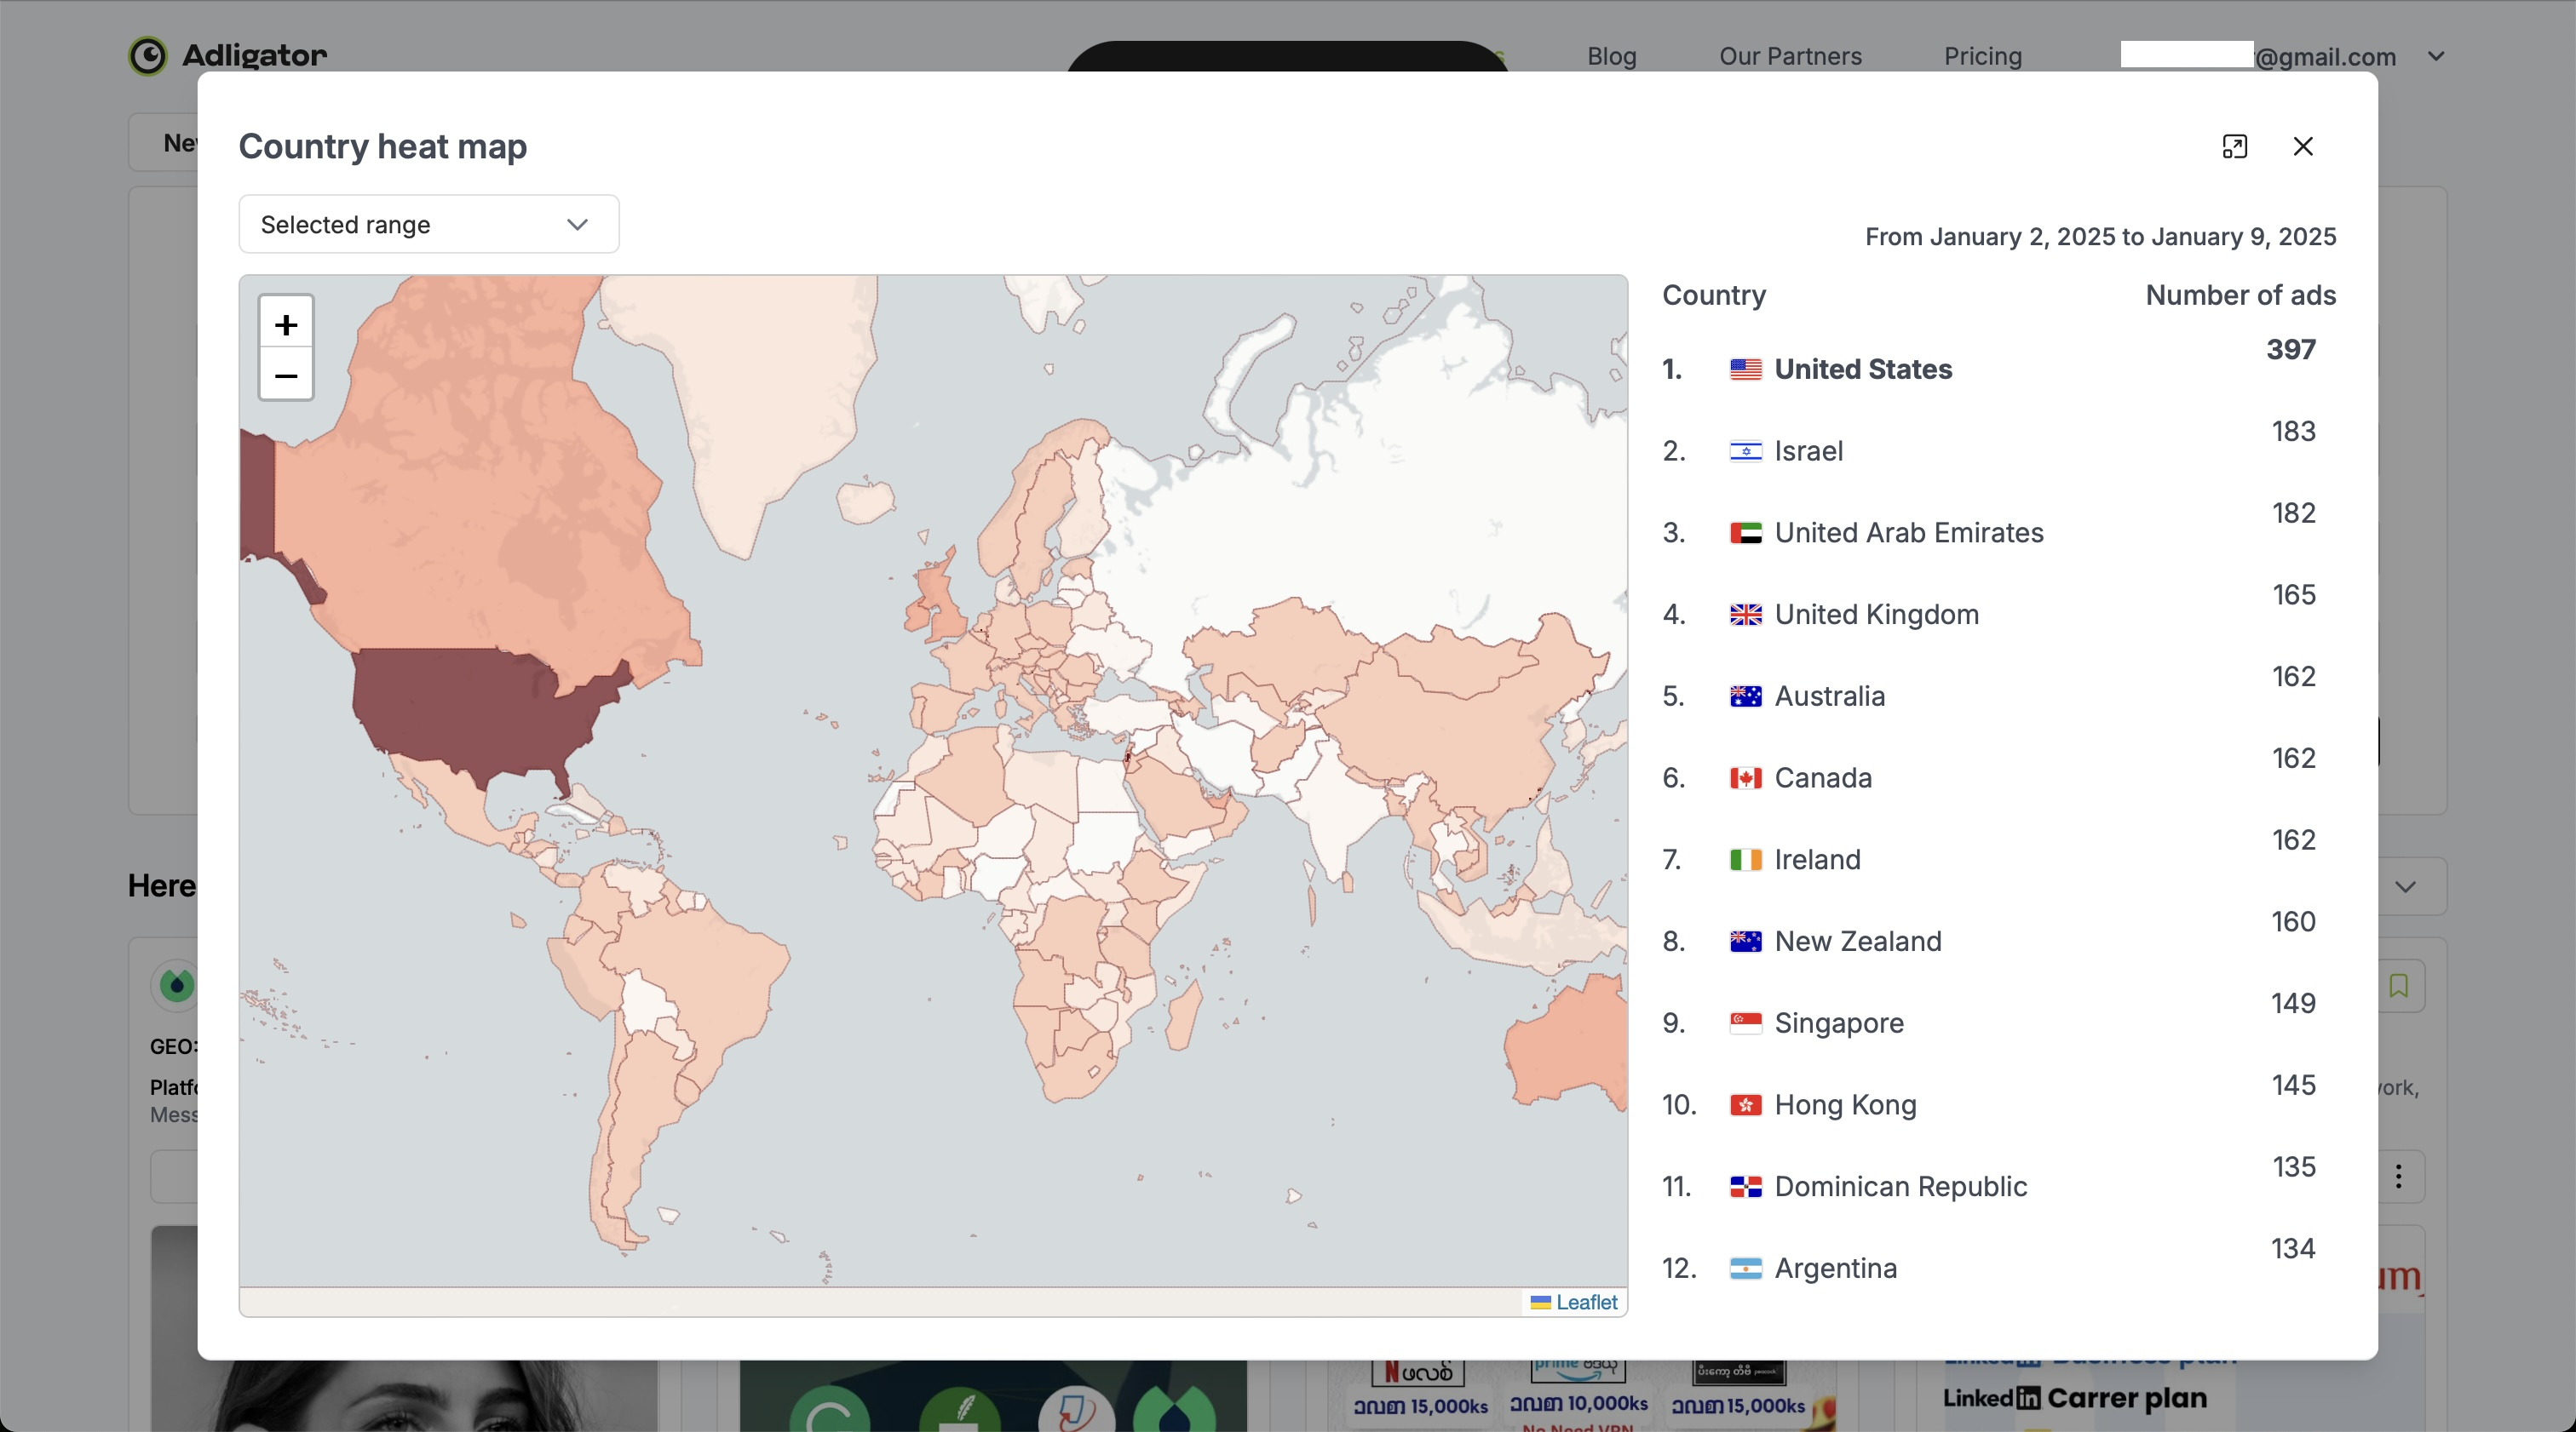Click the Israel flag icon

(x=1745, y=452)
